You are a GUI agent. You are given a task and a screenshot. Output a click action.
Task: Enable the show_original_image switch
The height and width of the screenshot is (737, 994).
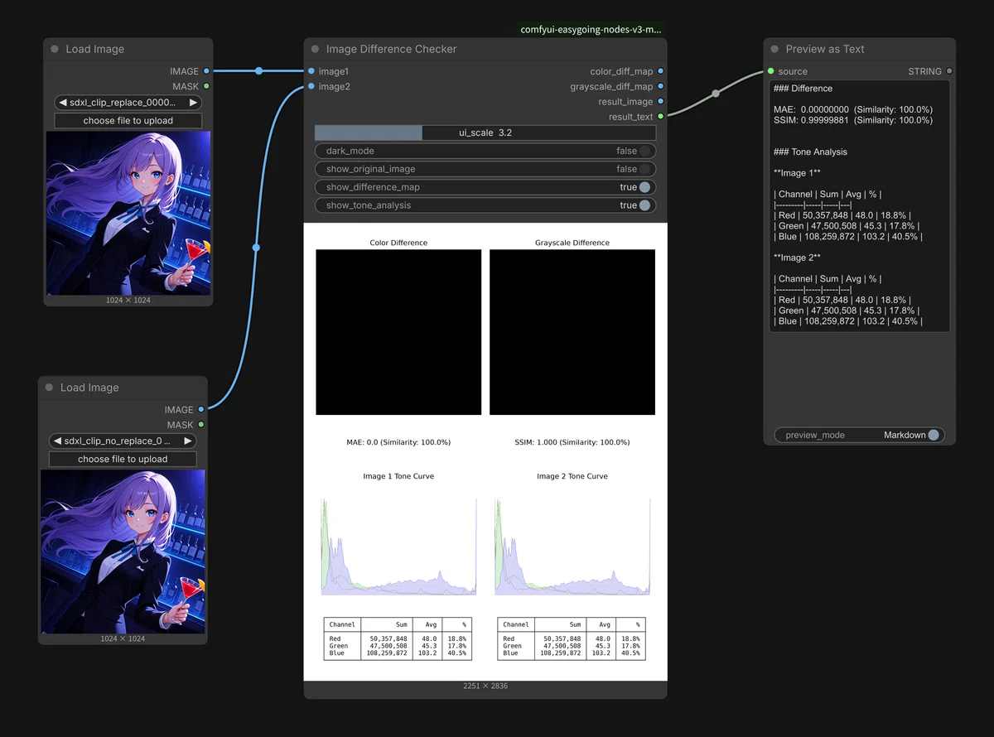pyautogui.click(x=644, y=169)
